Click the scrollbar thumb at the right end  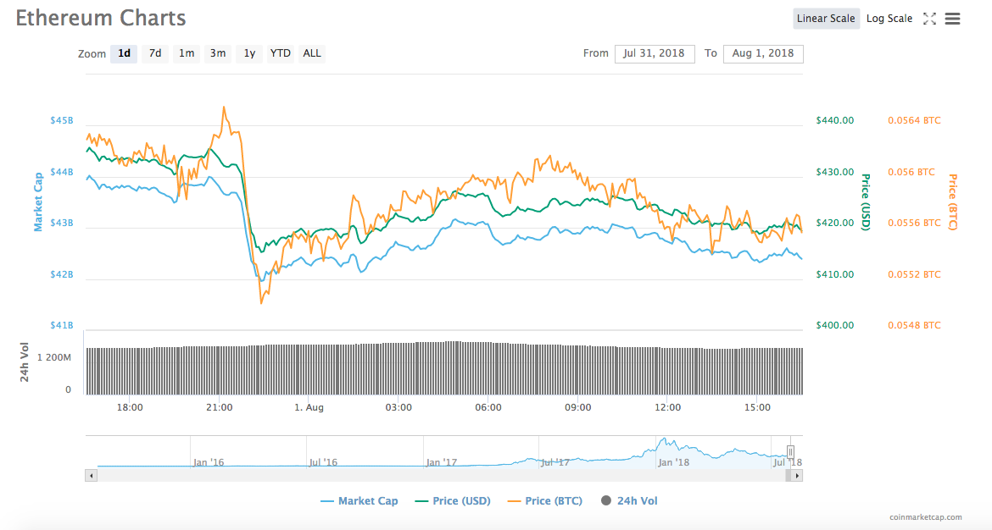(x=789, y=476)
